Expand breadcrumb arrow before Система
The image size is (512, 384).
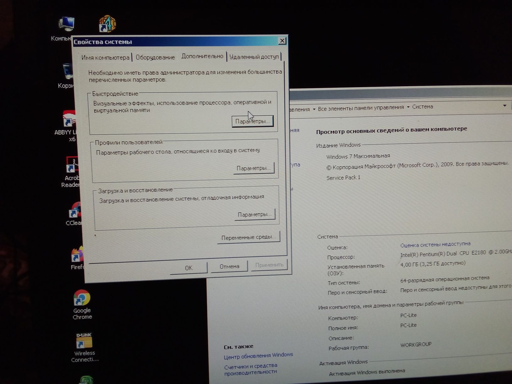click(x=408, y=107)
